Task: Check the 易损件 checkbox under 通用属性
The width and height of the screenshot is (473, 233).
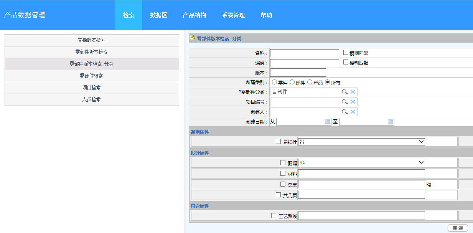Action: [278, 141]
